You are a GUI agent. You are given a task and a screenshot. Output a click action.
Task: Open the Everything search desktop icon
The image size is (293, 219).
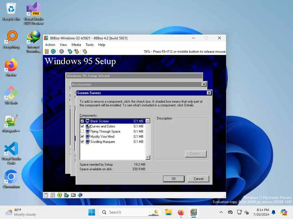pos(11,39)
